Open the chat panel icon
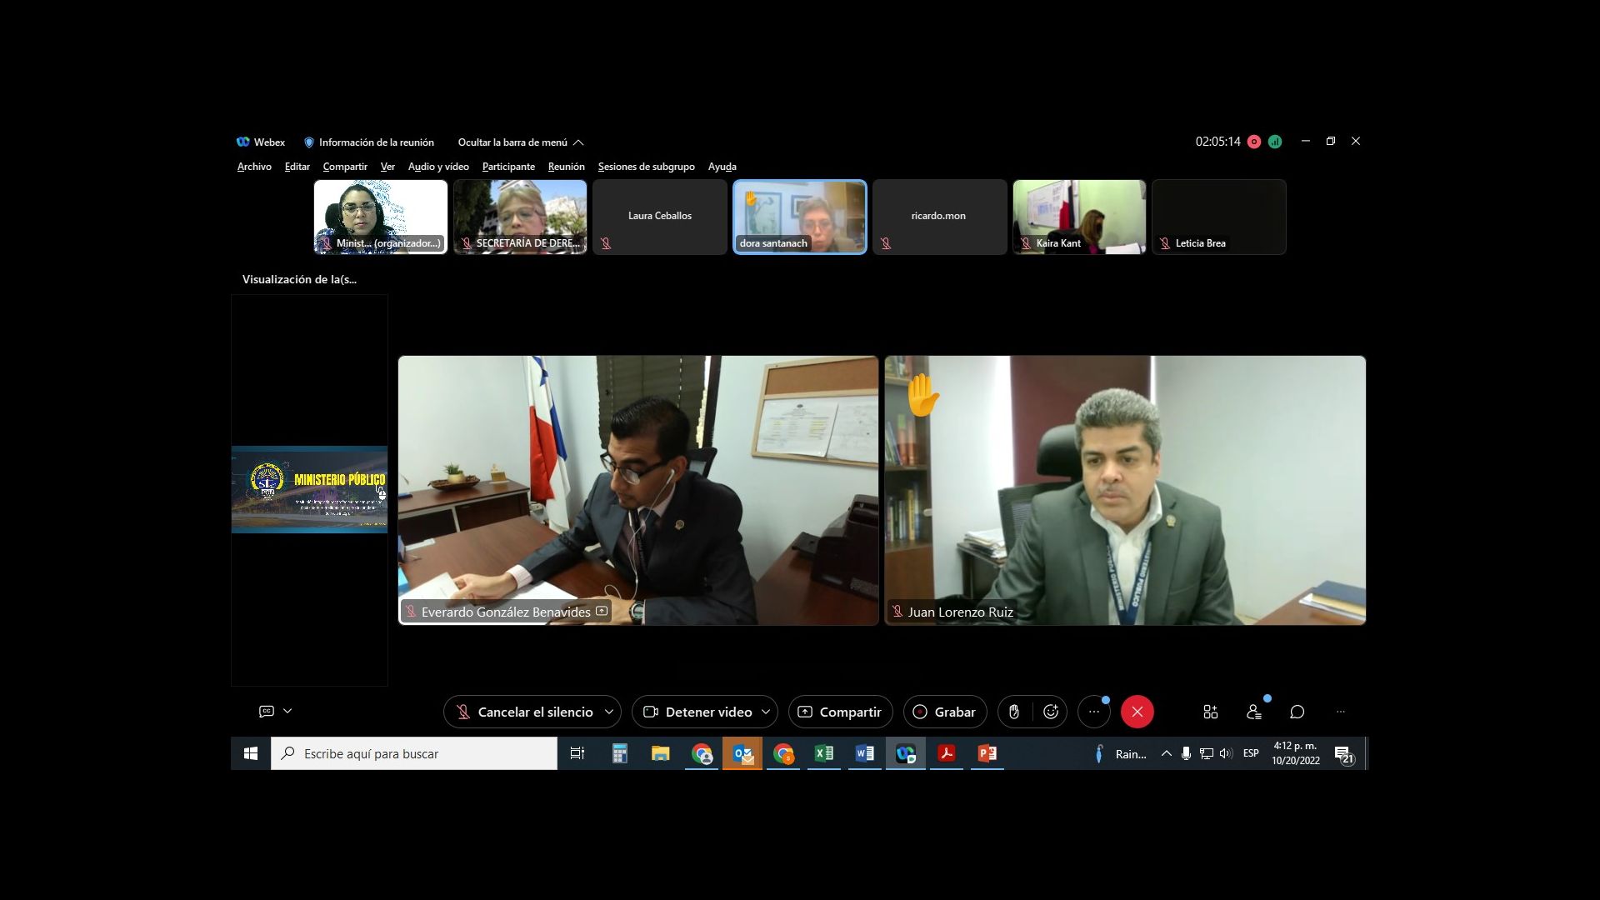Viewport: 1600px width, 900px height. pyautogui.click(x=1297, y=712)
